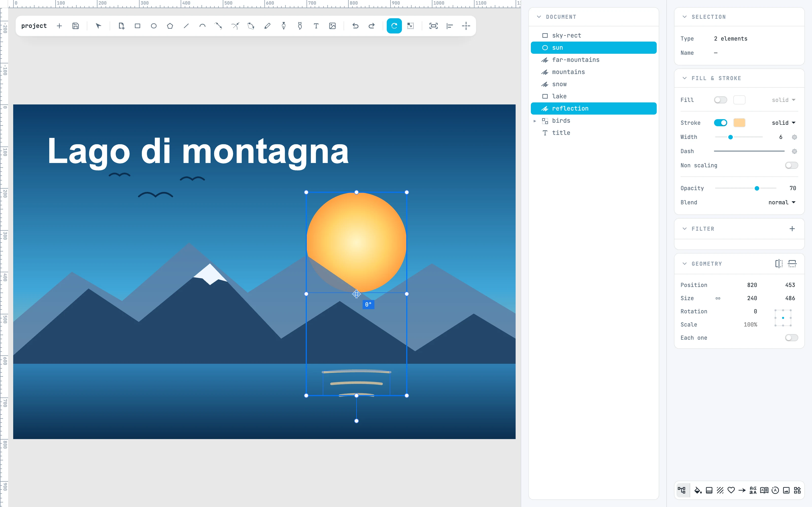This screenshot has width=812, height=507.
Task: Select the ellipse tool in toolbar
Action: pyautogui.click(x=154, y=26)
